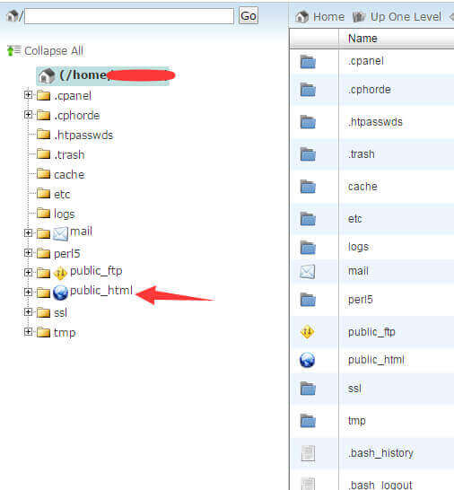Click the etc folder icon in file list
Screen dimensions: 454x490
click(308, 219)
